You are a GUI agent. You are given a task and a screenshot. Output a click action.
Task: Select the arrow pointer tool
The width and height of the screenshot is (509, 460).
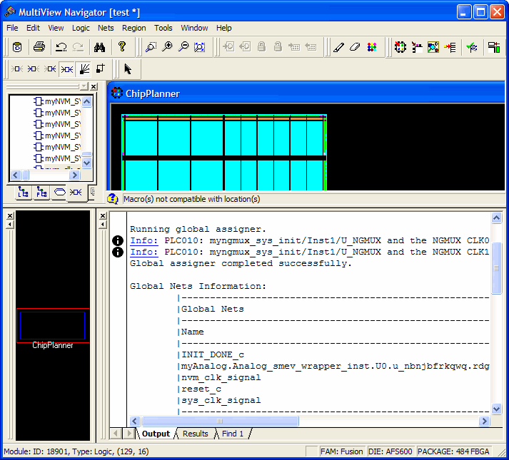click(x=128, y=68)
